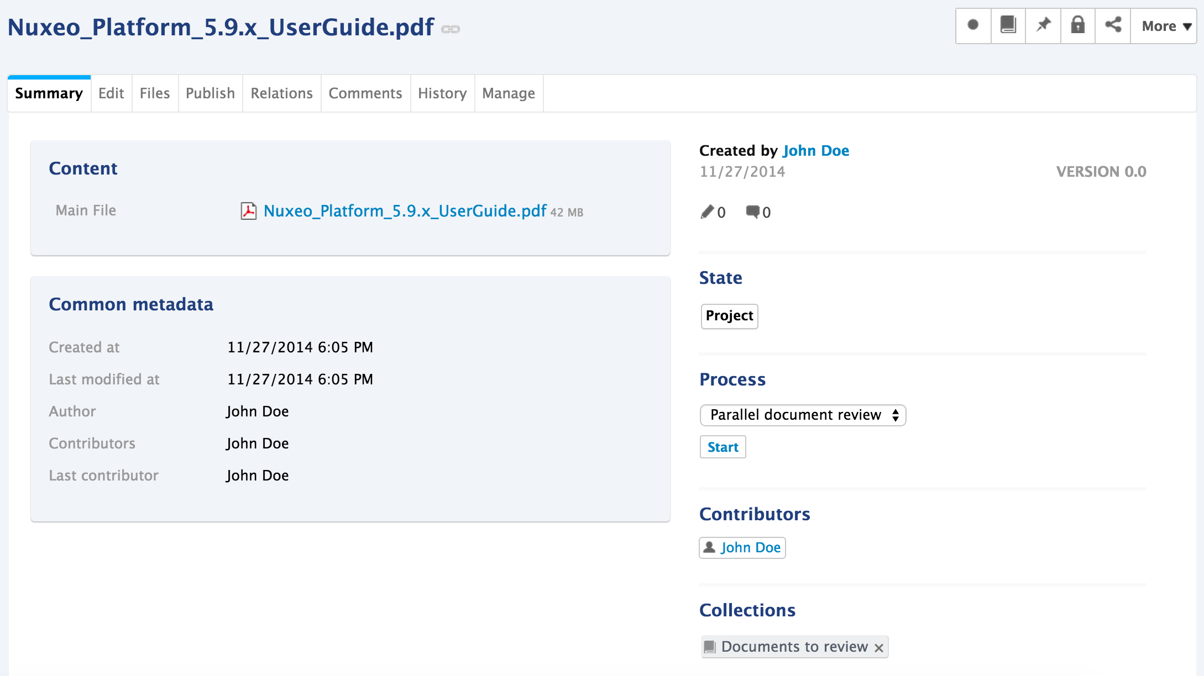Switch to the Edit tab

click(111, 93)
